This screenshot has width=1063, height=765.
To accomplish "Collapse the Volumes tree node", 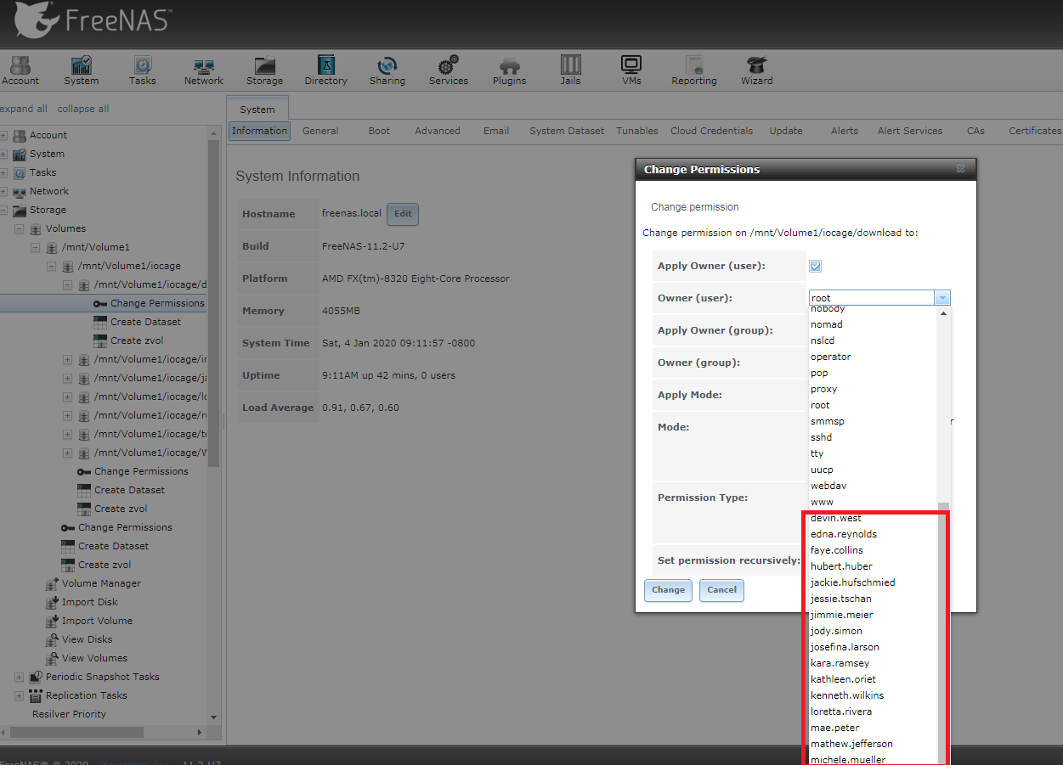I will pyautogui.click(x=19, y=228).
